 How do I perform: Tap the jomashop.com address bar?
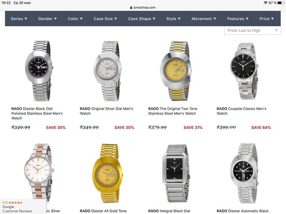click(143, 7)
